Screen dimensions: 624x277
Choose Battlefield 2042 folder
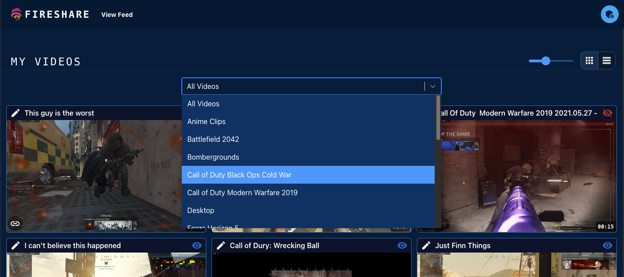coord(308,139)
